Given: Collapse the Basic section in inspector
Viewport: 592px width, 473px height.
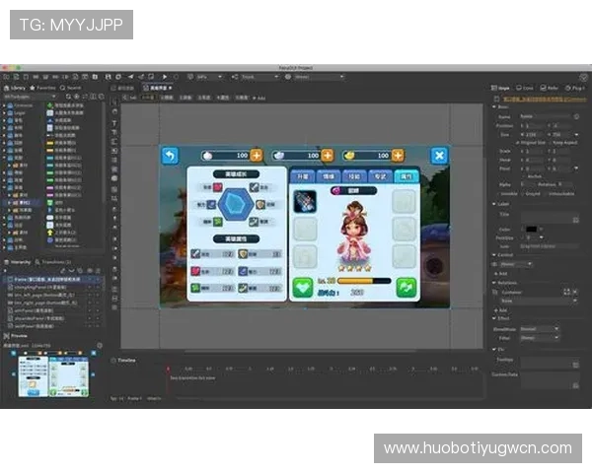Looking at the screenshot, I should [x=494, y=107].
